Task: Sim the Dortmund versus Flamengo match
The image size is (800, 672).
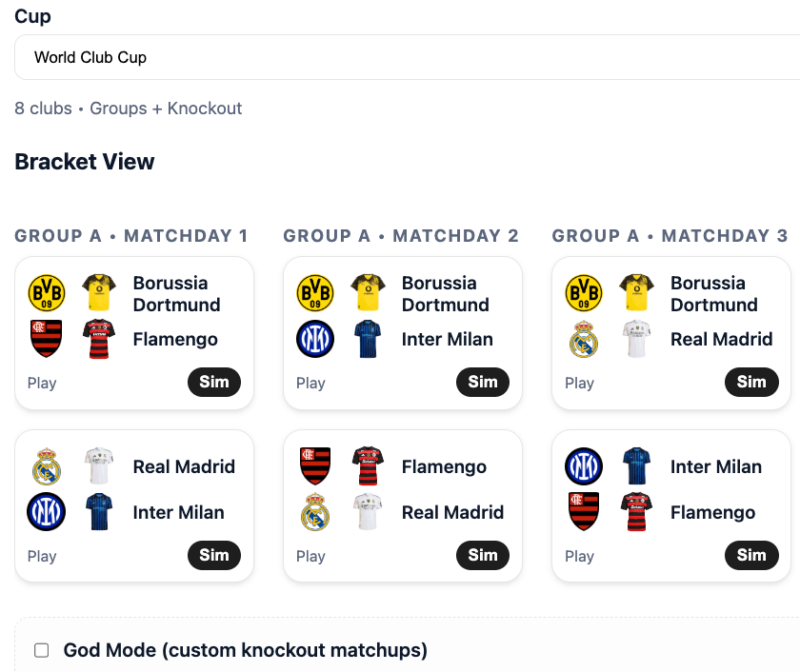Action: click(214, 382)
